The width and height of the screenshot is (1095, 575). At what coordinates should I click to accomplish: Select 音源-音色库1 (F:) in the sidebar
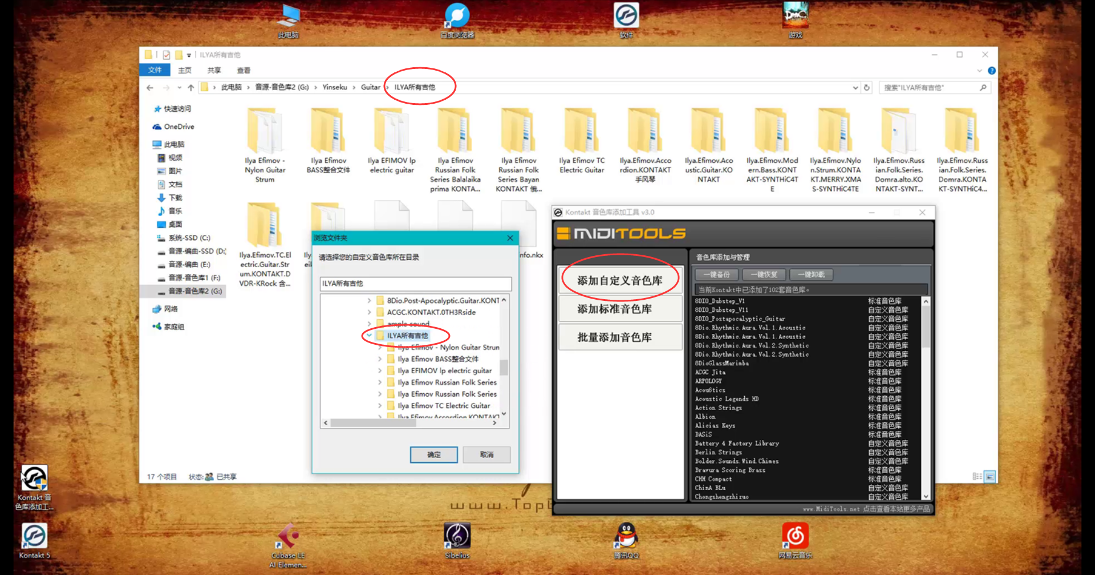[194, 278]
